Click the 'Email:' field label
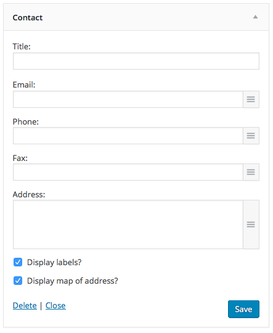 [x=24, y=84]
